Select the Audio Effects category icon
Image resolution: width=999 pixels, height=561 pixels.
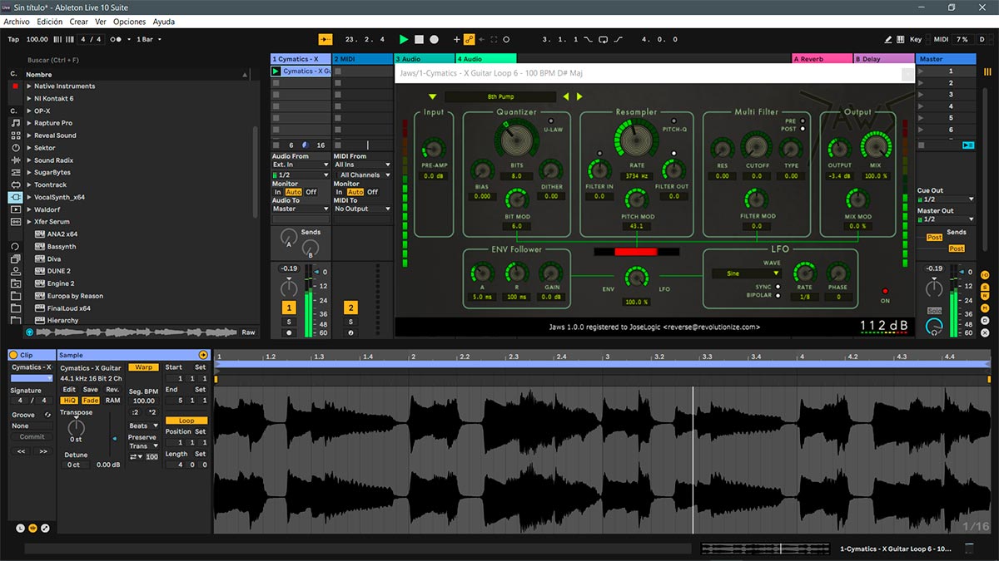coord(15,160)
